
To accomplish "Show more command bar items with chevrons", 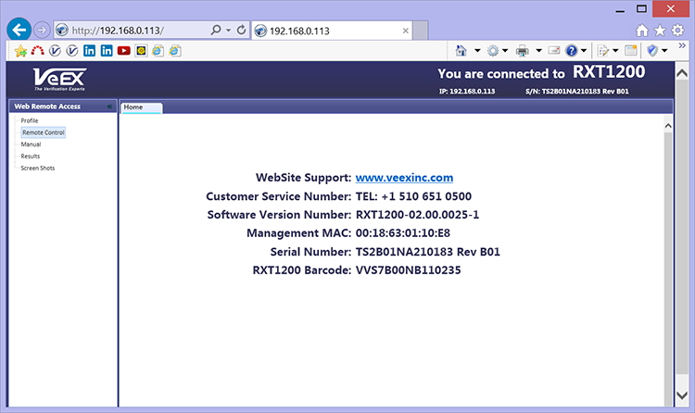I will 682,45.
